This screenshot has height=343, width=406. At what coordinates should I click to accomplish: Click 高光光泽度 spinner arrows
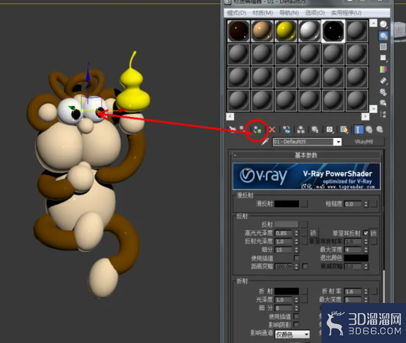tap(296, 233)
